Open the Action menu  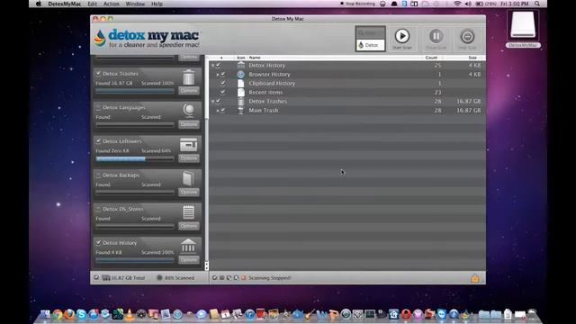[112, 4]
